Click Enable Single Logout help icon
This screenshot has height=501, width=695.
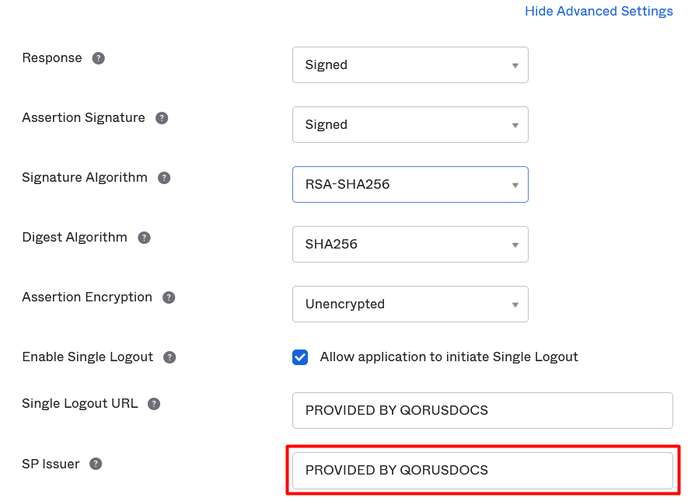pos(169,357)
